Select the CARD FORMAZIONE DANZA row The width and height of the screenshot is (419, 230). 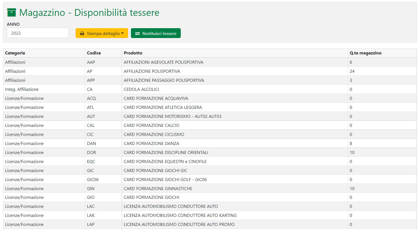[151, 144]
